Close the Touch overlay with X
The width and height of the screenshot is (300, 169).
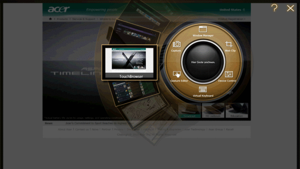(x=290, y=8)
